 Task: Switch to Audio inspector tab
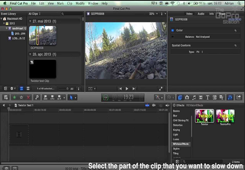click(x=201, y=14)
